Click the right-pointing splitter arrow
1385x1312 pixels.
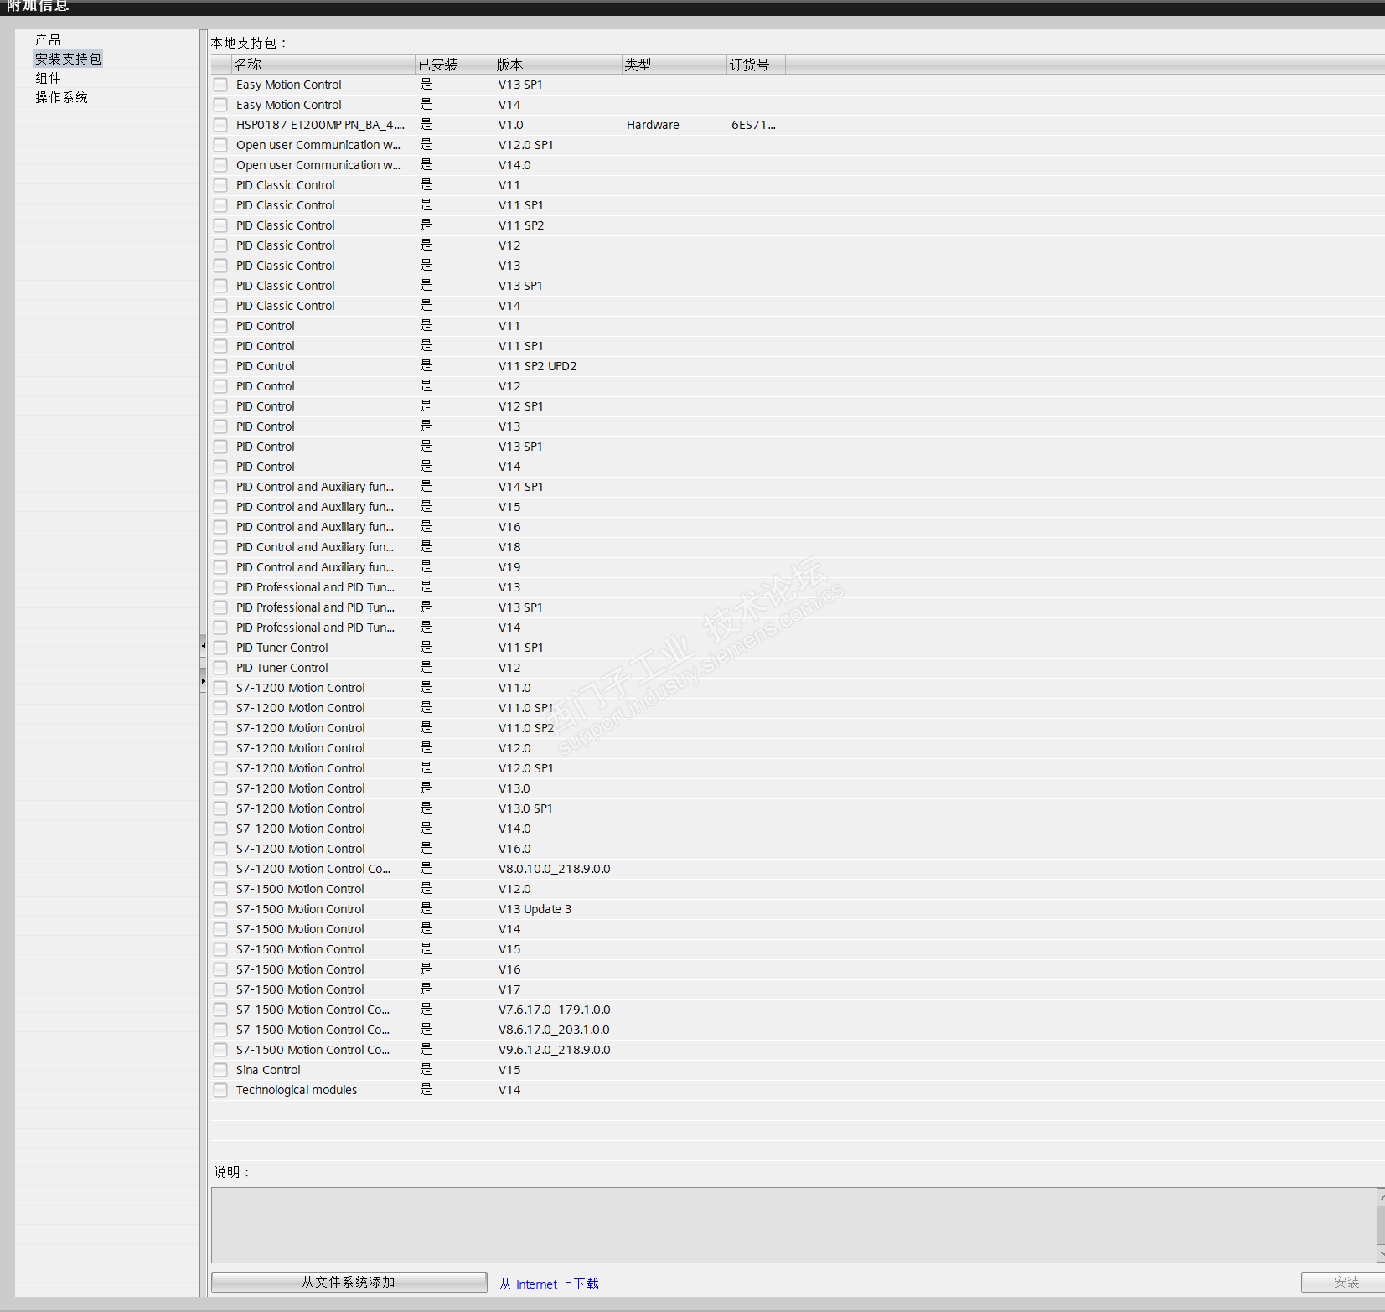coord(203,681)
